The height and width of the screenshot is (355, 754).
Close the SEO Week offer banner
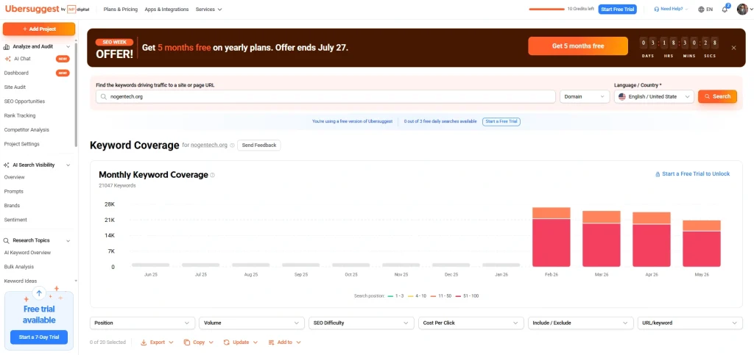pos(733,48)
